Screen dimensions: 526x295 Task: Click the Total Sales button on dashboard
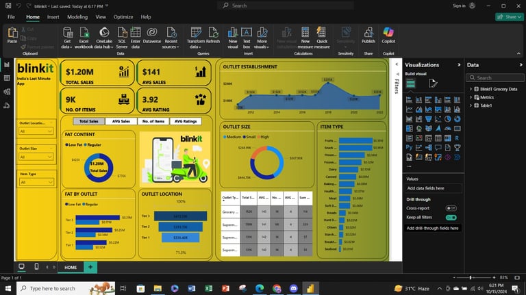(x=89, y=121)
